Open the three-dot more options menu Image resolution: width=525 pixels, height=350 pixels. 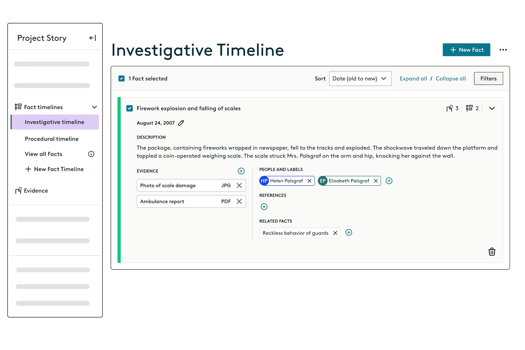click(x=503, y=50)
